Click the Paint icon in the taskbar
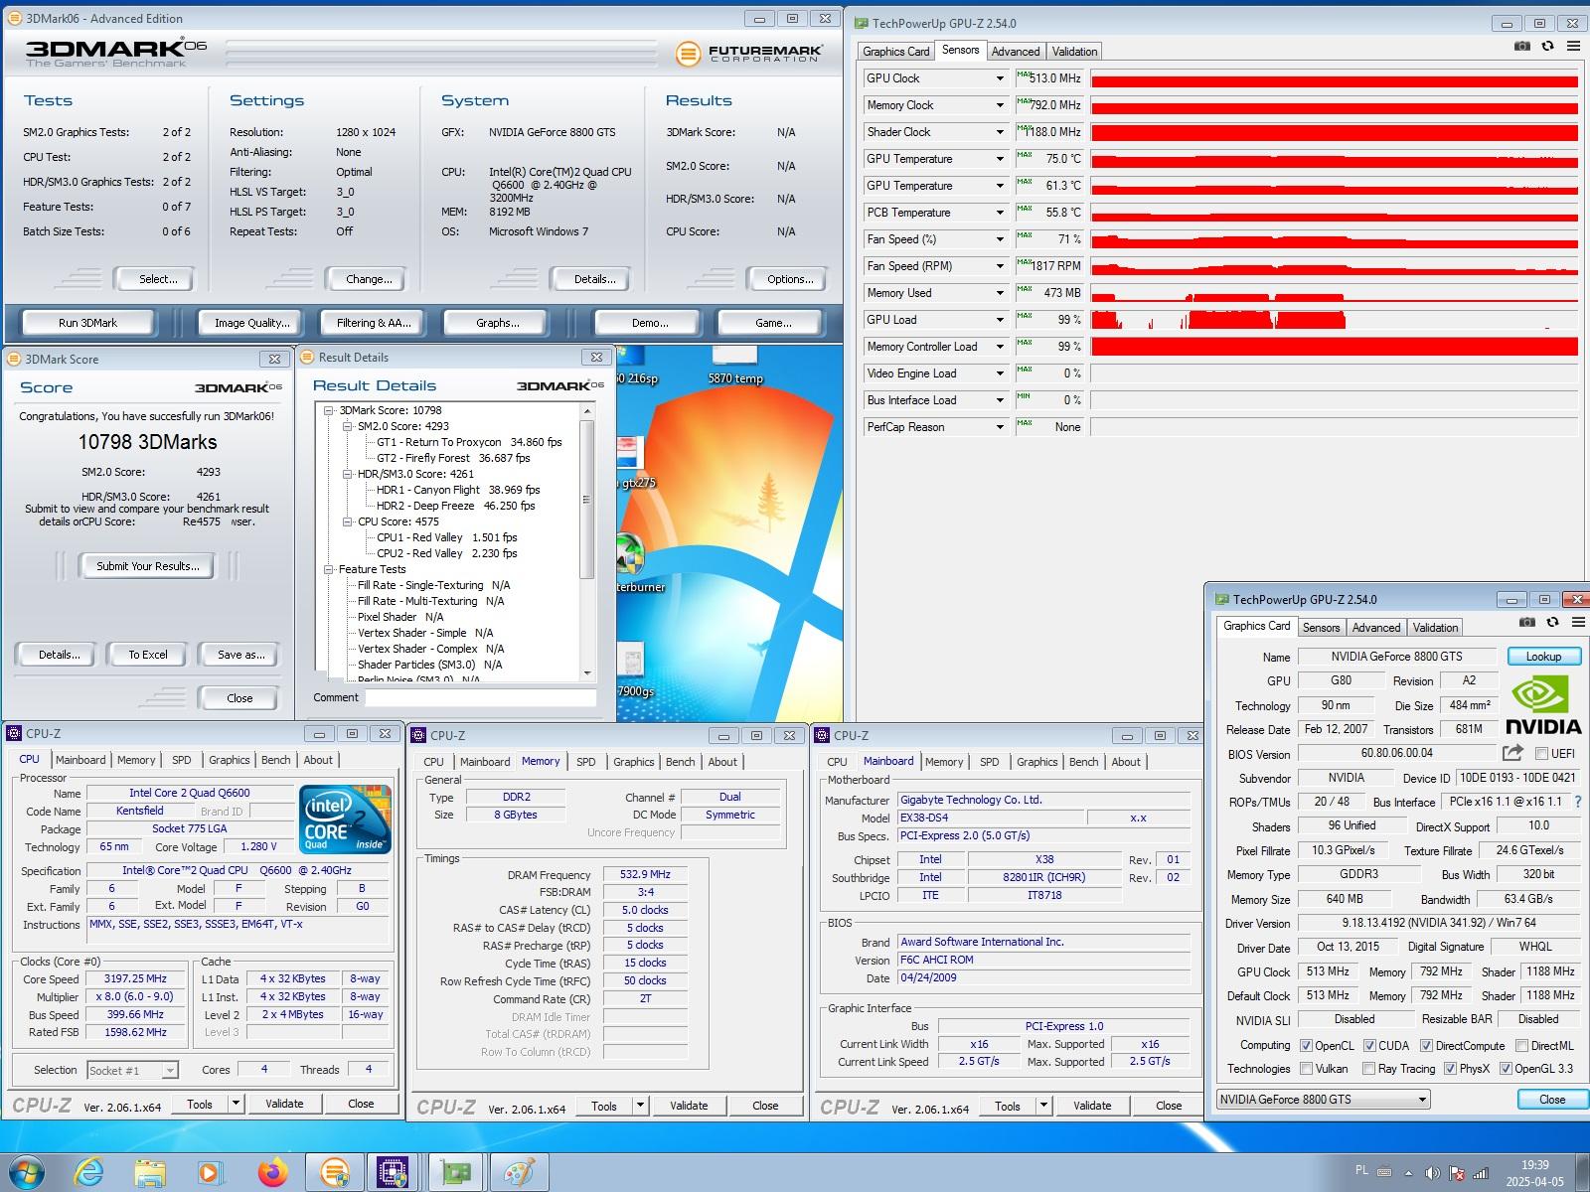This screenshot has height=1192, width=1590. 518,1172
